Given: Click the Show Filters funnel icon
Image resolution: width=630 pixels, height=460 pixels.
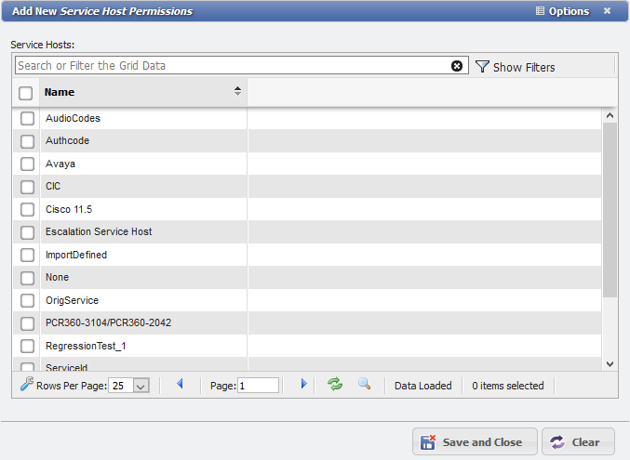Looking at the screenshot, I should click(482, 67).
